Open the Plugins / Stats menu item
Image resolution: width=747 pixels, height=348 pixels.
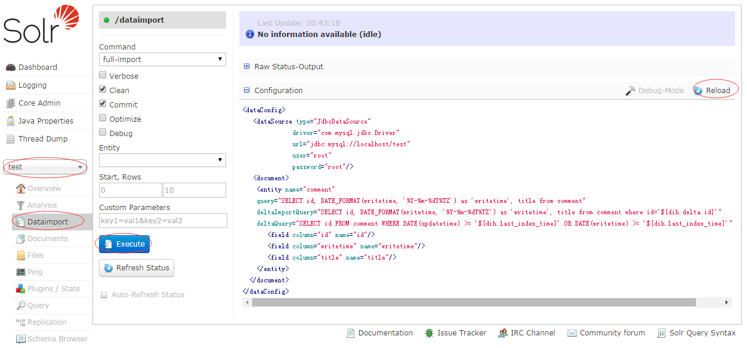(54, 289)
